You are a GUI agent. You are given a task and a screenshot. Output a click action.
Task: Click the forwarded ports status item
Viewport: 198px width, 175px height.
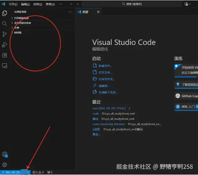tap(50, 172)
